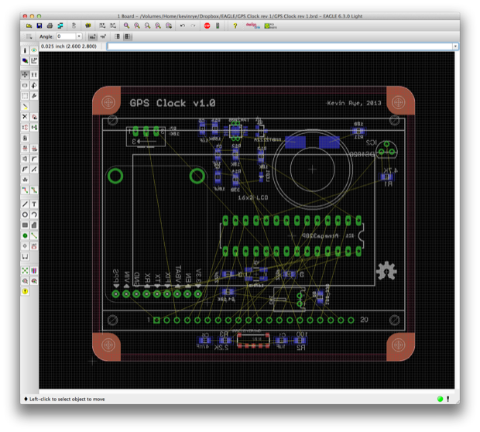Expand the command line history dropdown
The image size is (480, 432).
pos(456,46)
